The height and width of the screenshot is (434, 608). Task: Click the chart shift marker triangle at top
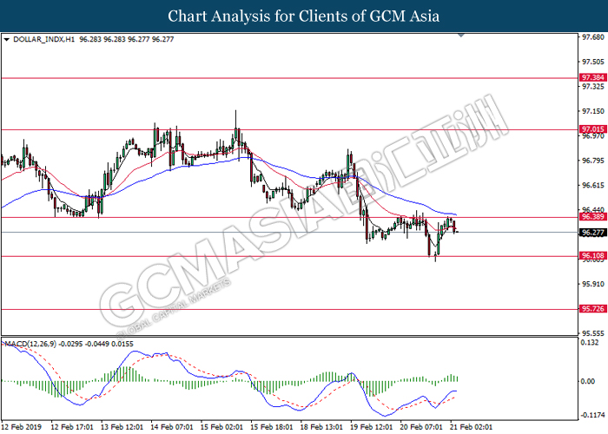[461, 36]
